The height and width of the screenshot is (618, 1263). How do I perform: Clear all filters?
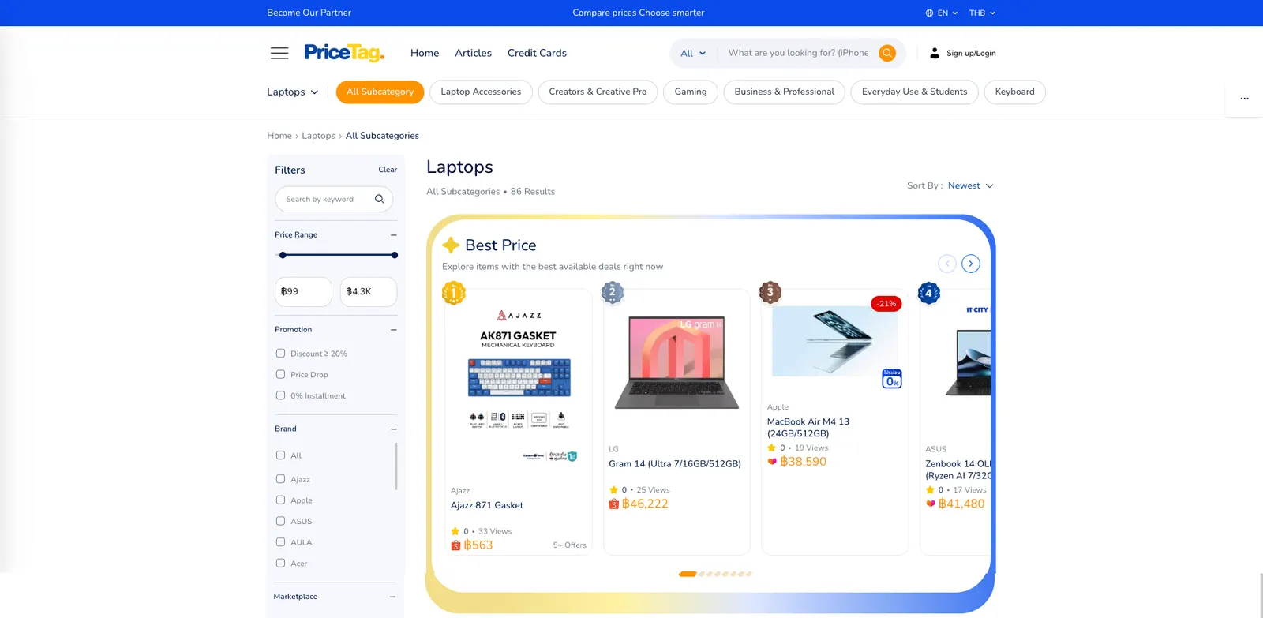pos(388,170)
